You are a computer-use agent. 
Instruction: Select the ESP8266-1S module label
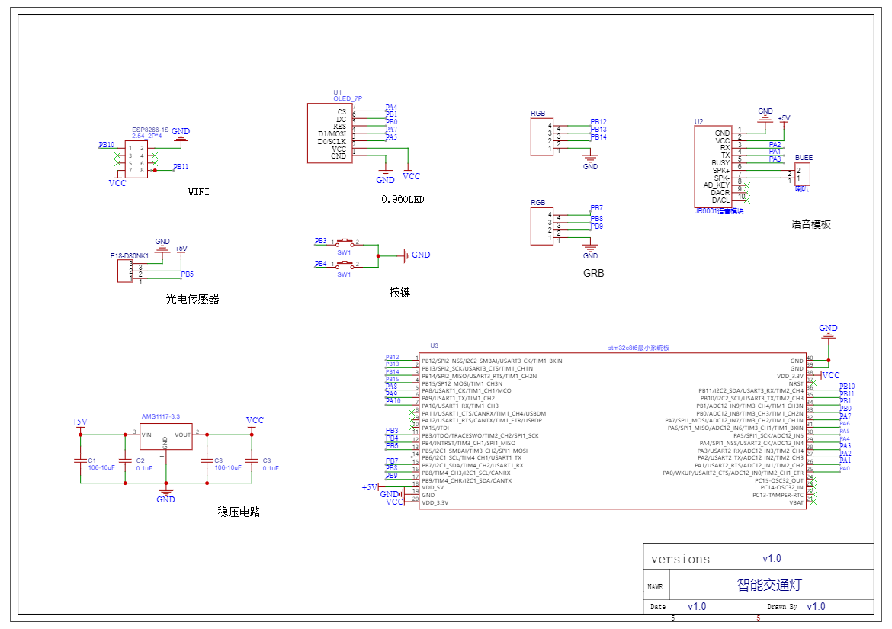click(x=150, y=130)
